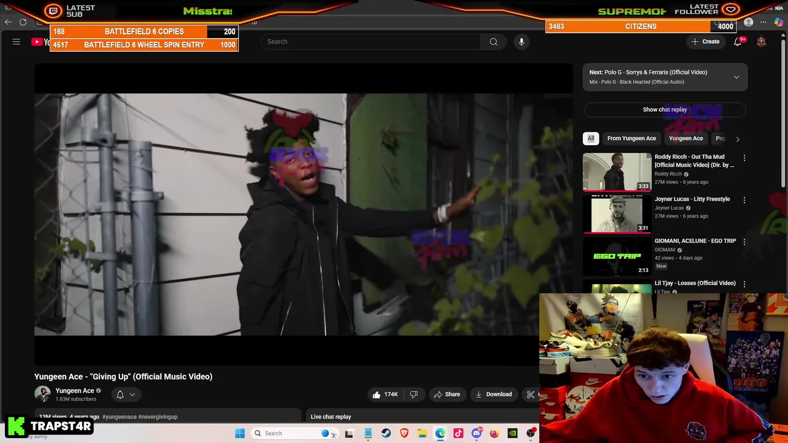Open options for Roddy Ricch Out Tha Mud
The width and height of the screenshot is (788, 443).
click(744, 158)
